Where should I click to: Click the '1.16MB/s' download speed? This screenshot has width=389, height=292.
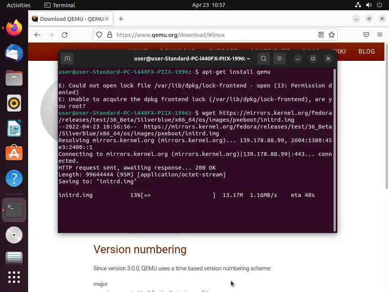264,195
